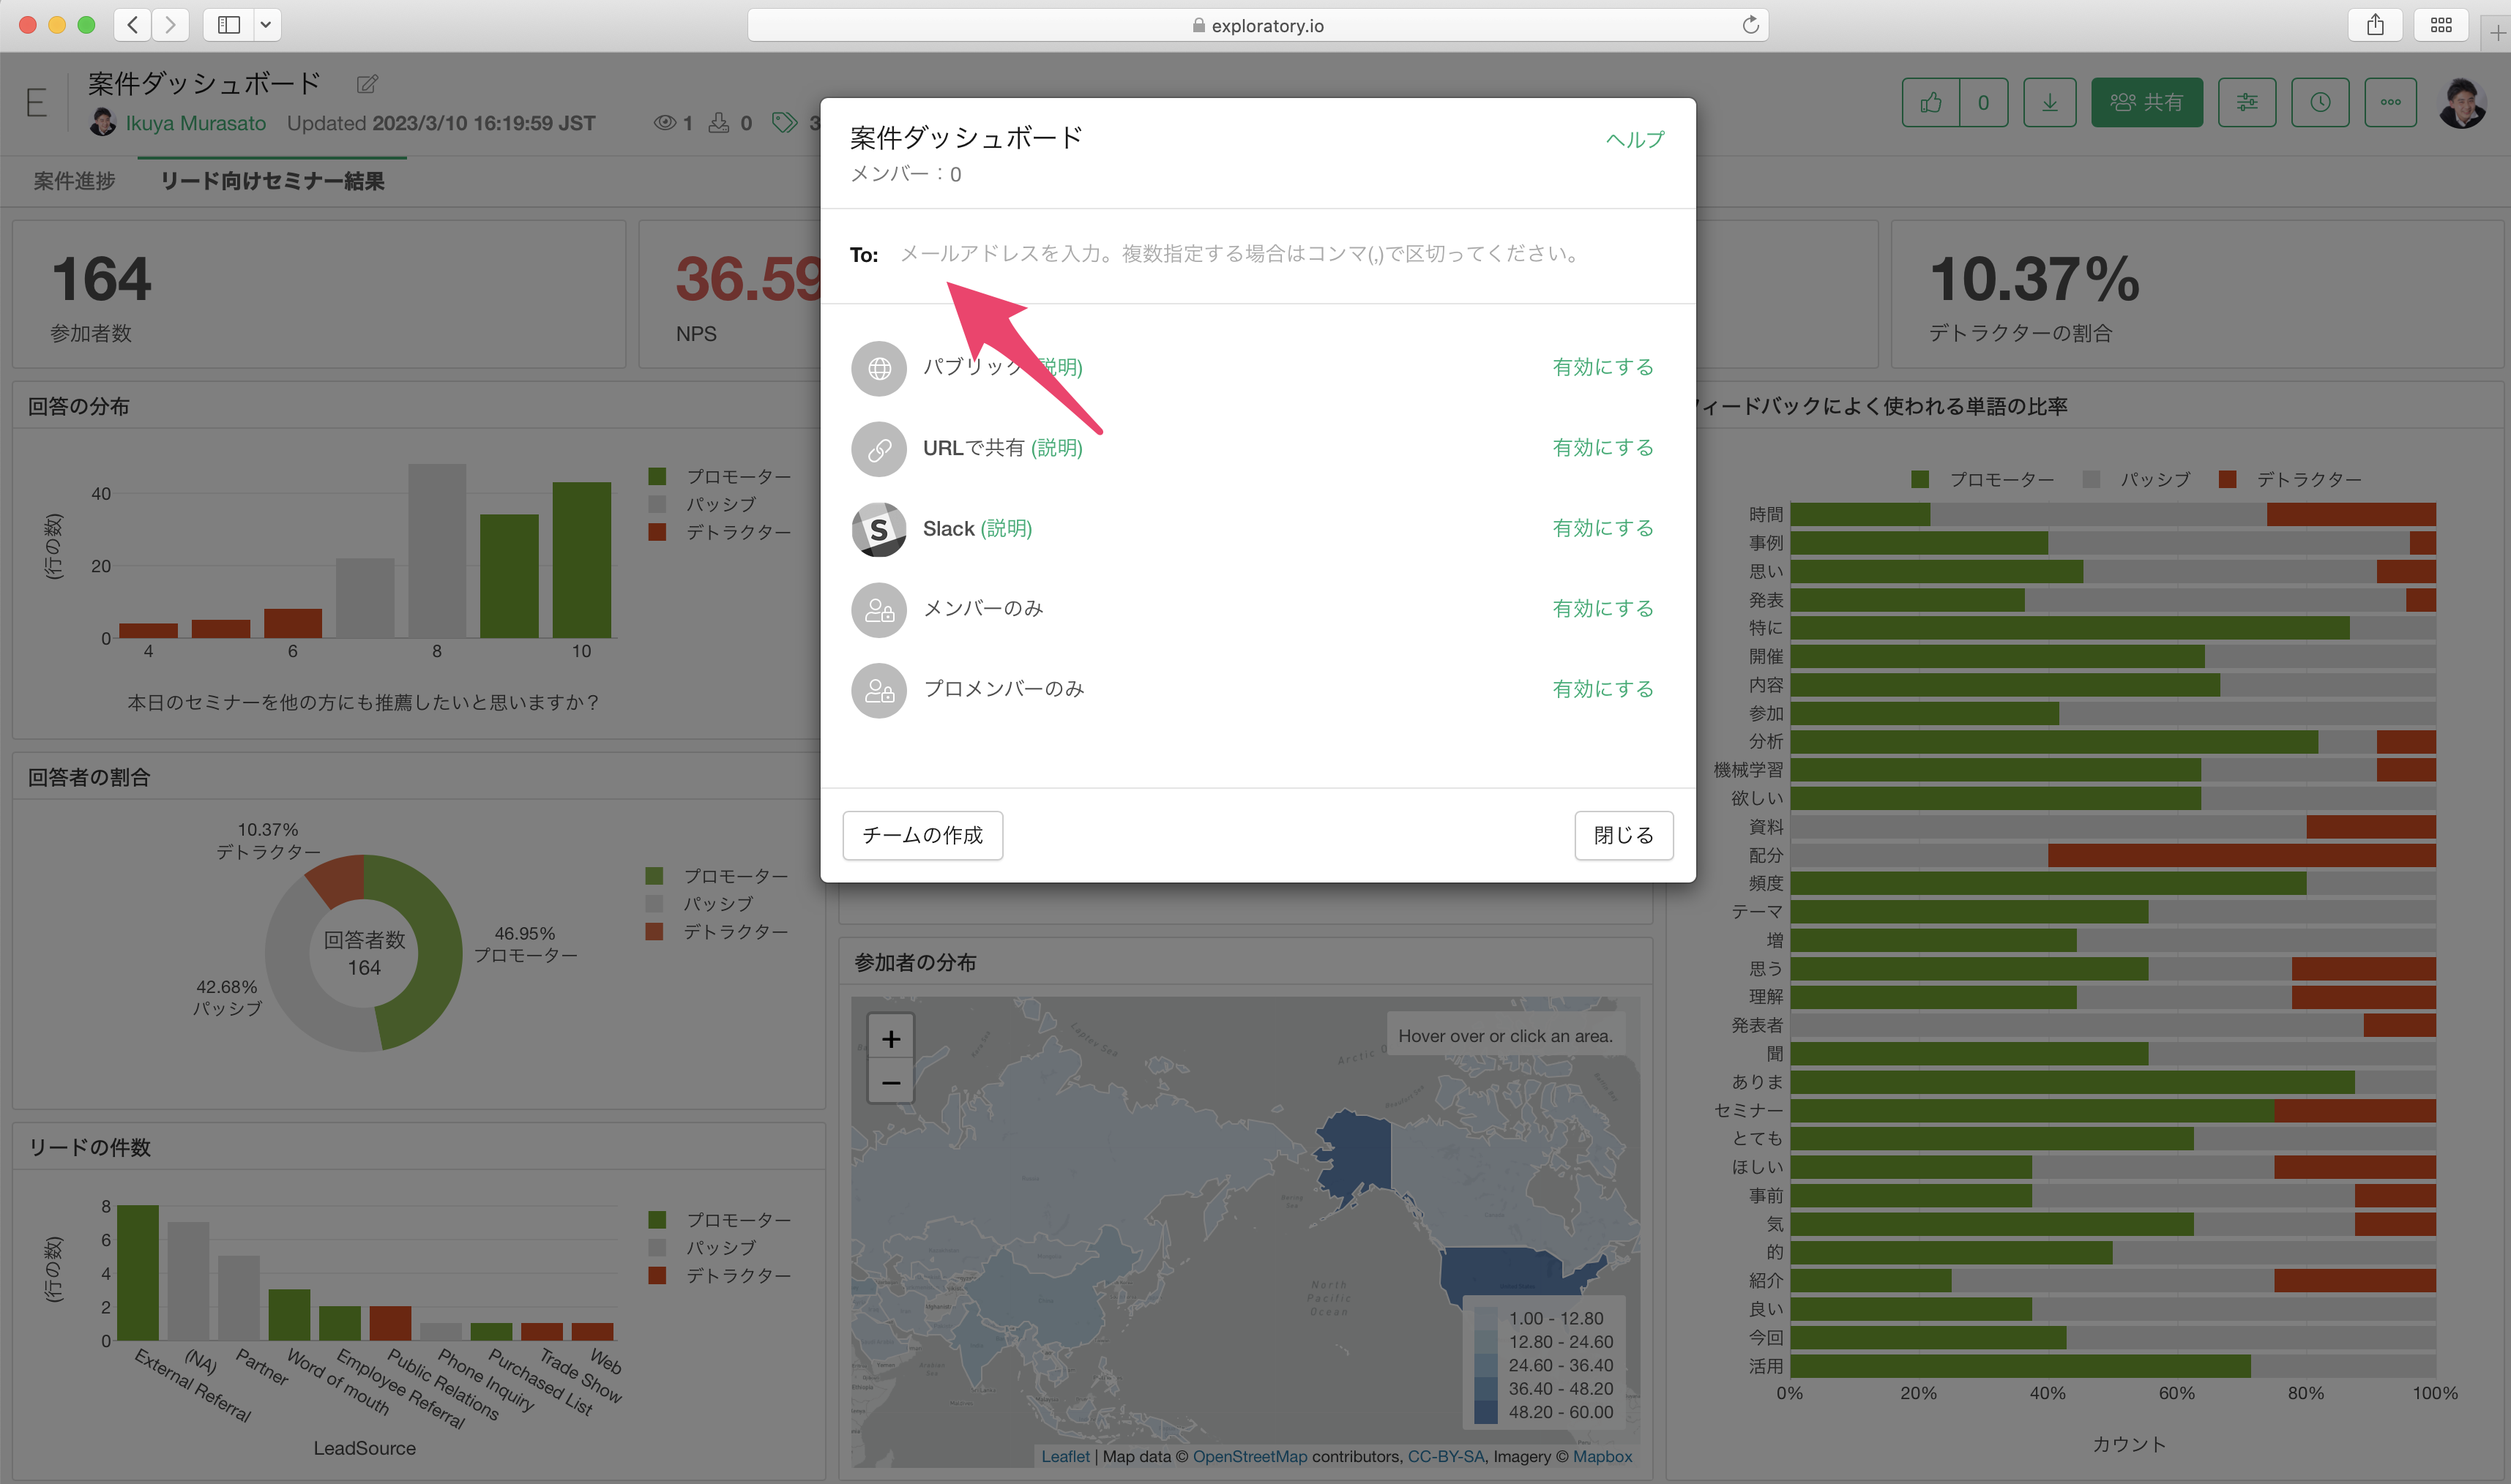Zoom in on the map
This screenshot has height=1484, width=2511.
click(x=890, y=1039)
